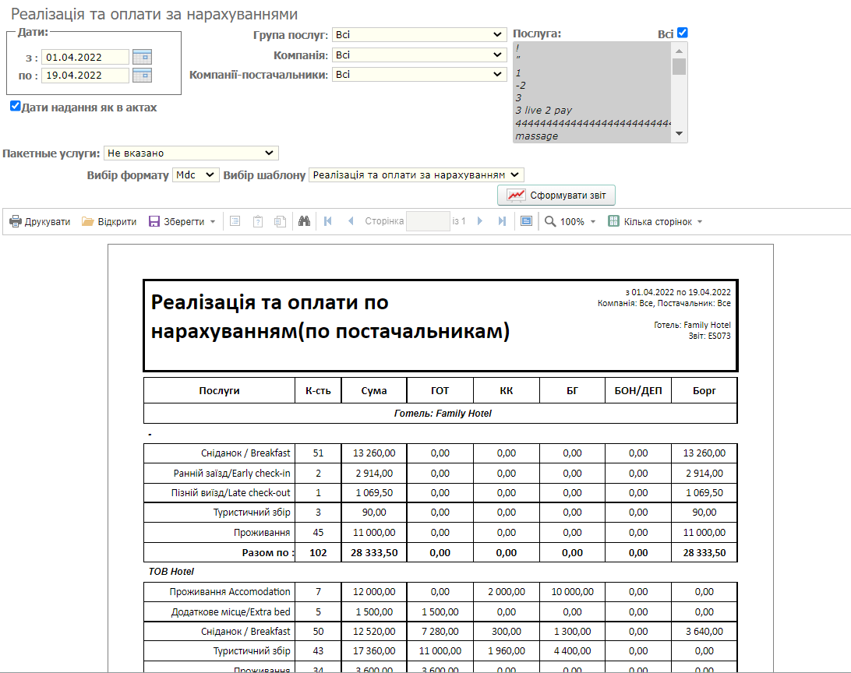Screen dimensions: 851x673
Task: Toggle Дати надання як в актах checkbox
Action: tap(15, 106)
